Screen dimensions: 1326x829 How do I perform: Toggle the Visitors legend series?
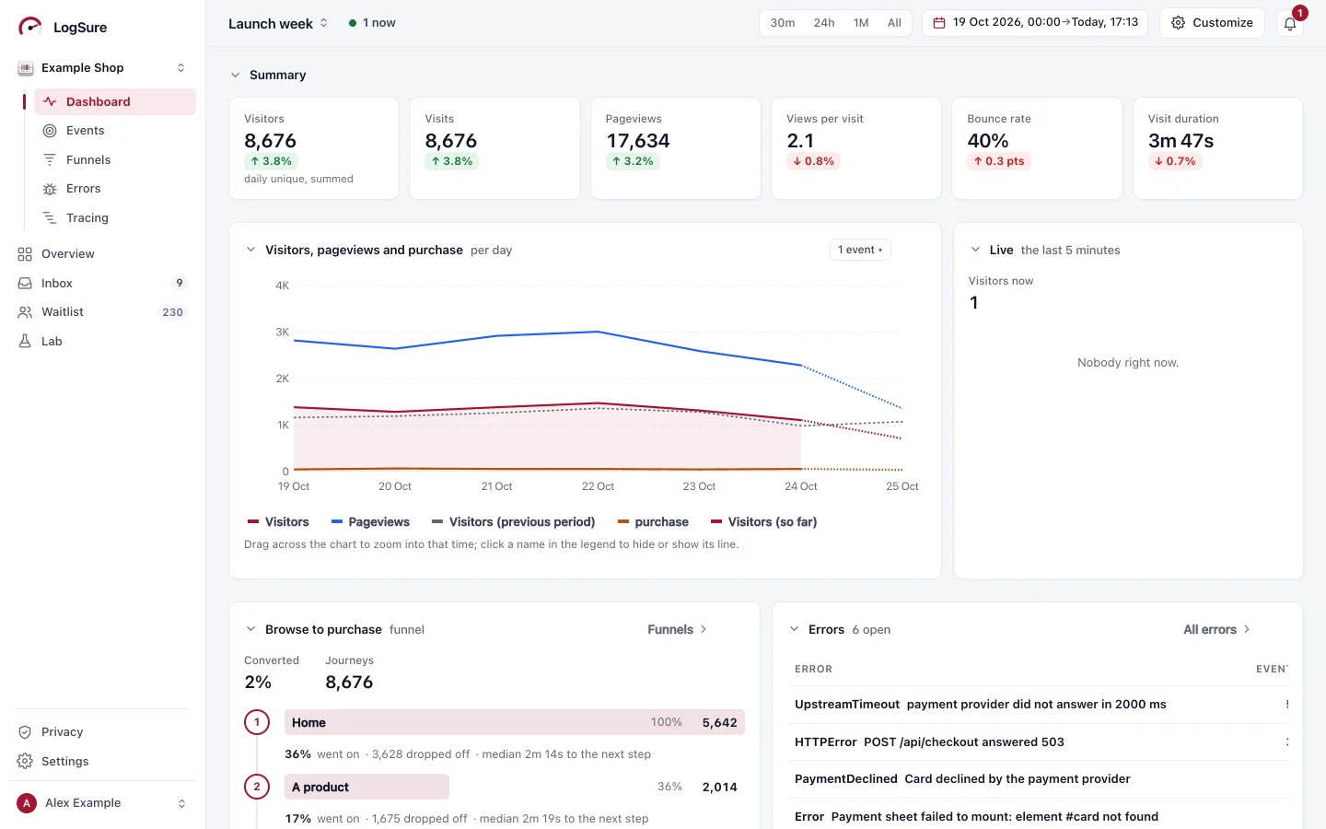278,522
